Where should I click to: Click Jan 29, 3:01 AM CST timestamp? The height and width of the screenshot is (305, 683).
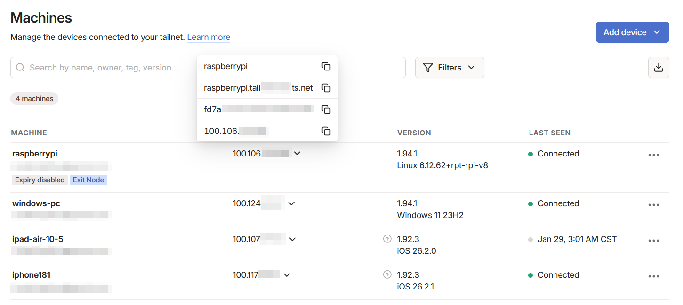coord(577,239)
